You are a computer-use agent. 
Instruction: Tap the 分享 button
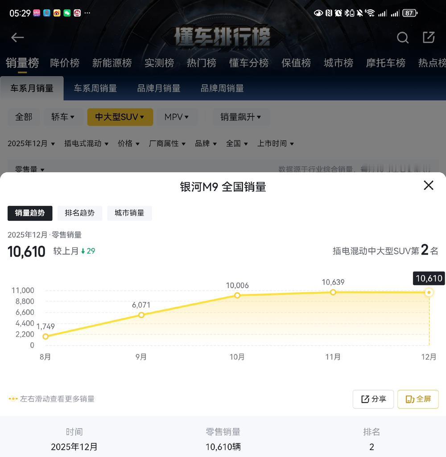tap(373, 399)
